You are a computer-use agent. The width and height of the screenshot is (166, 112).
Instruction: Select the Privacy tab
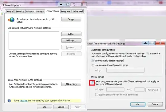pos(30,11)
